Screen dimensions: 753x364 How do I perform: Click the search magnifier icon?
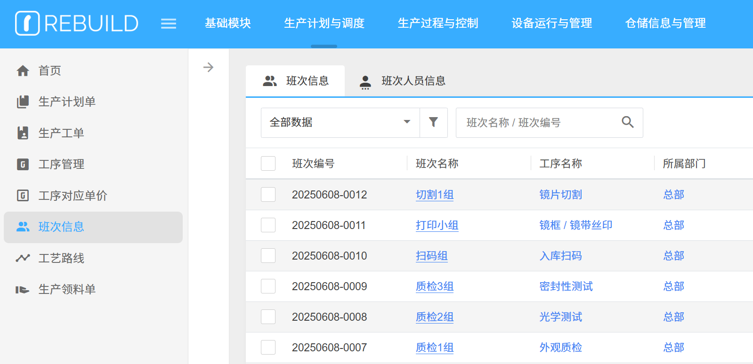(x=627, y=122)
